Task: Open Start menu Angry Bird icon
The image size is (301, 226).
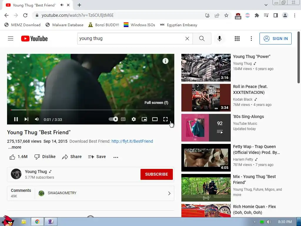Action: [8, 221]
